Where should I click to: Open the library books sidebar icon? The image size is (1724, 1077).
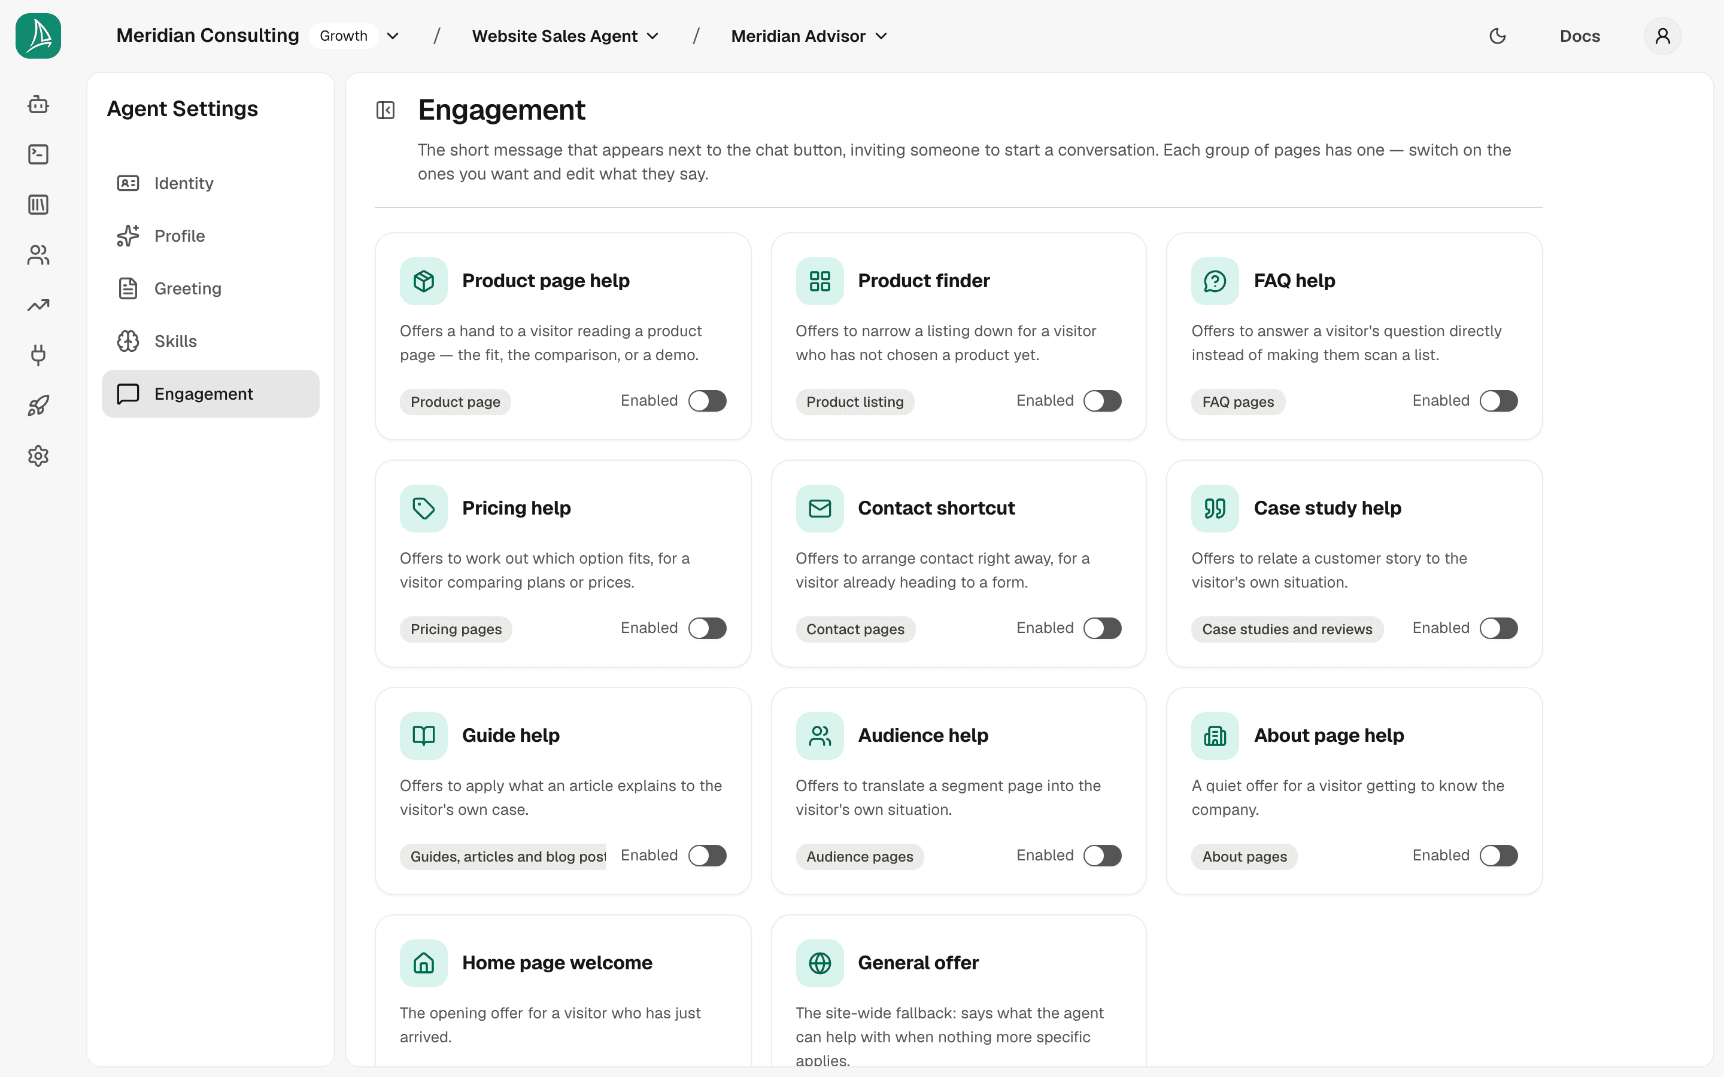tap(38, 205)
